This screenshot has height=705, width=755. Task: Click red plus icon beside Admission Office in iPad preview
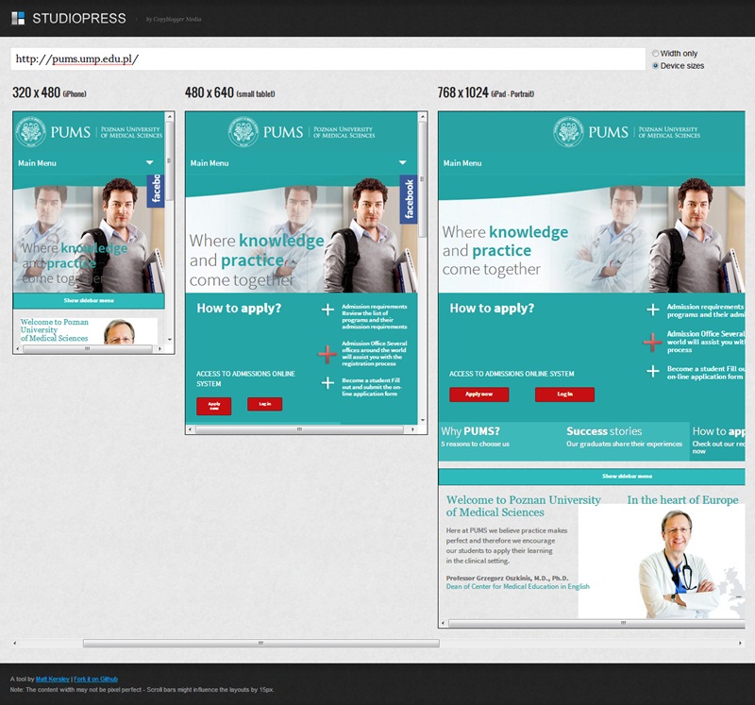[x=652, y=341]
